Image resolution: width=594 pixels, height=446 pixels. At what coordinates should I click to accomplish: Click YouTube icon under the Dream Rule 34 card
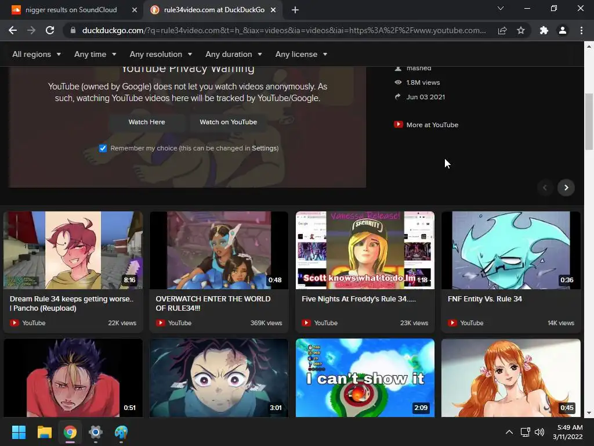15,323
